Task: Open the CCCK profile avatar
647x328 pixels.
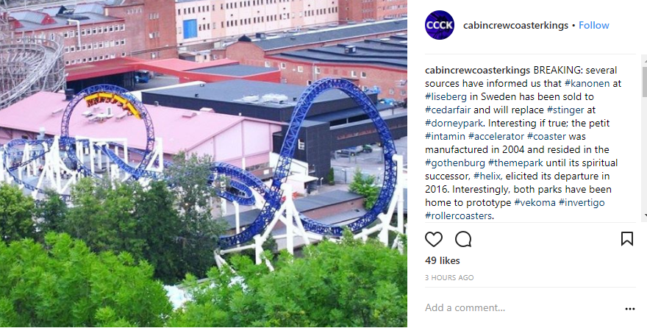Action: (440, 25)
